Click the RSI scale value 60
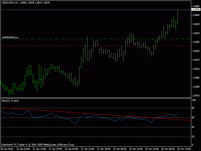 click(x=193, y=118)
